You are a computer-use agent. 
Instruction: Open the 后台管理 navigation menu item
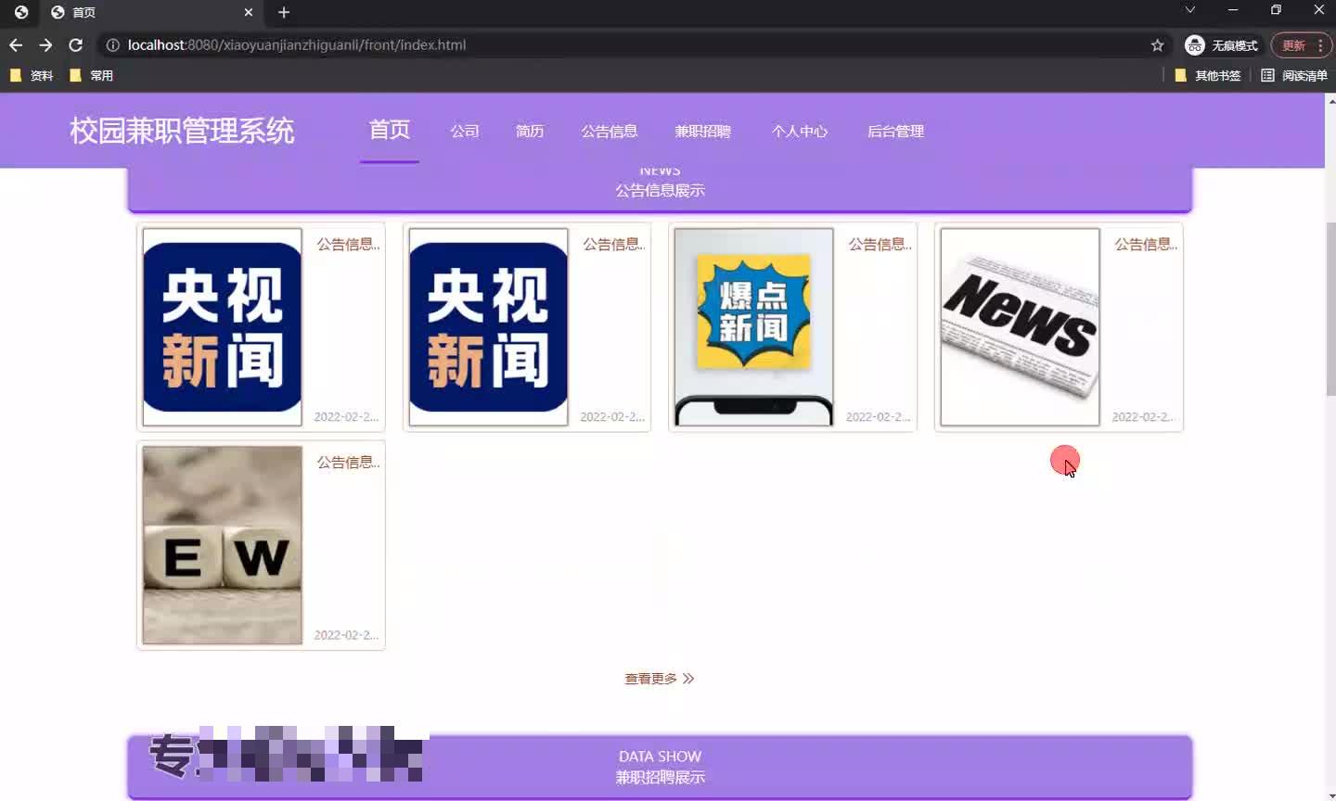click(895, 131)
